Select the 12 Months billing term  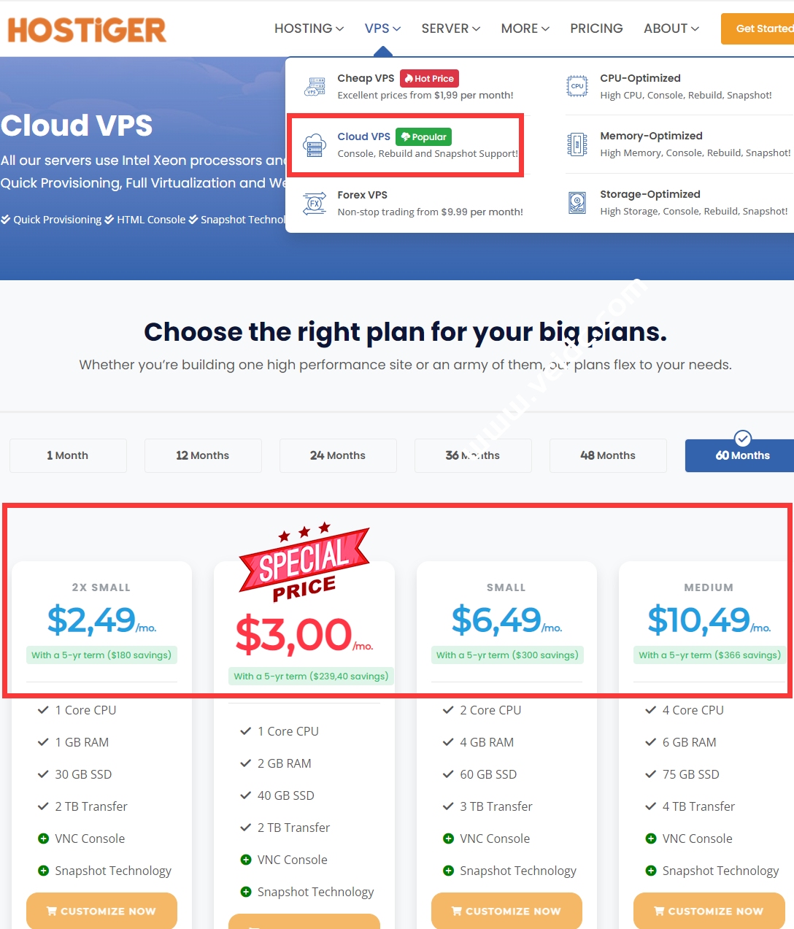click(203, 455)
